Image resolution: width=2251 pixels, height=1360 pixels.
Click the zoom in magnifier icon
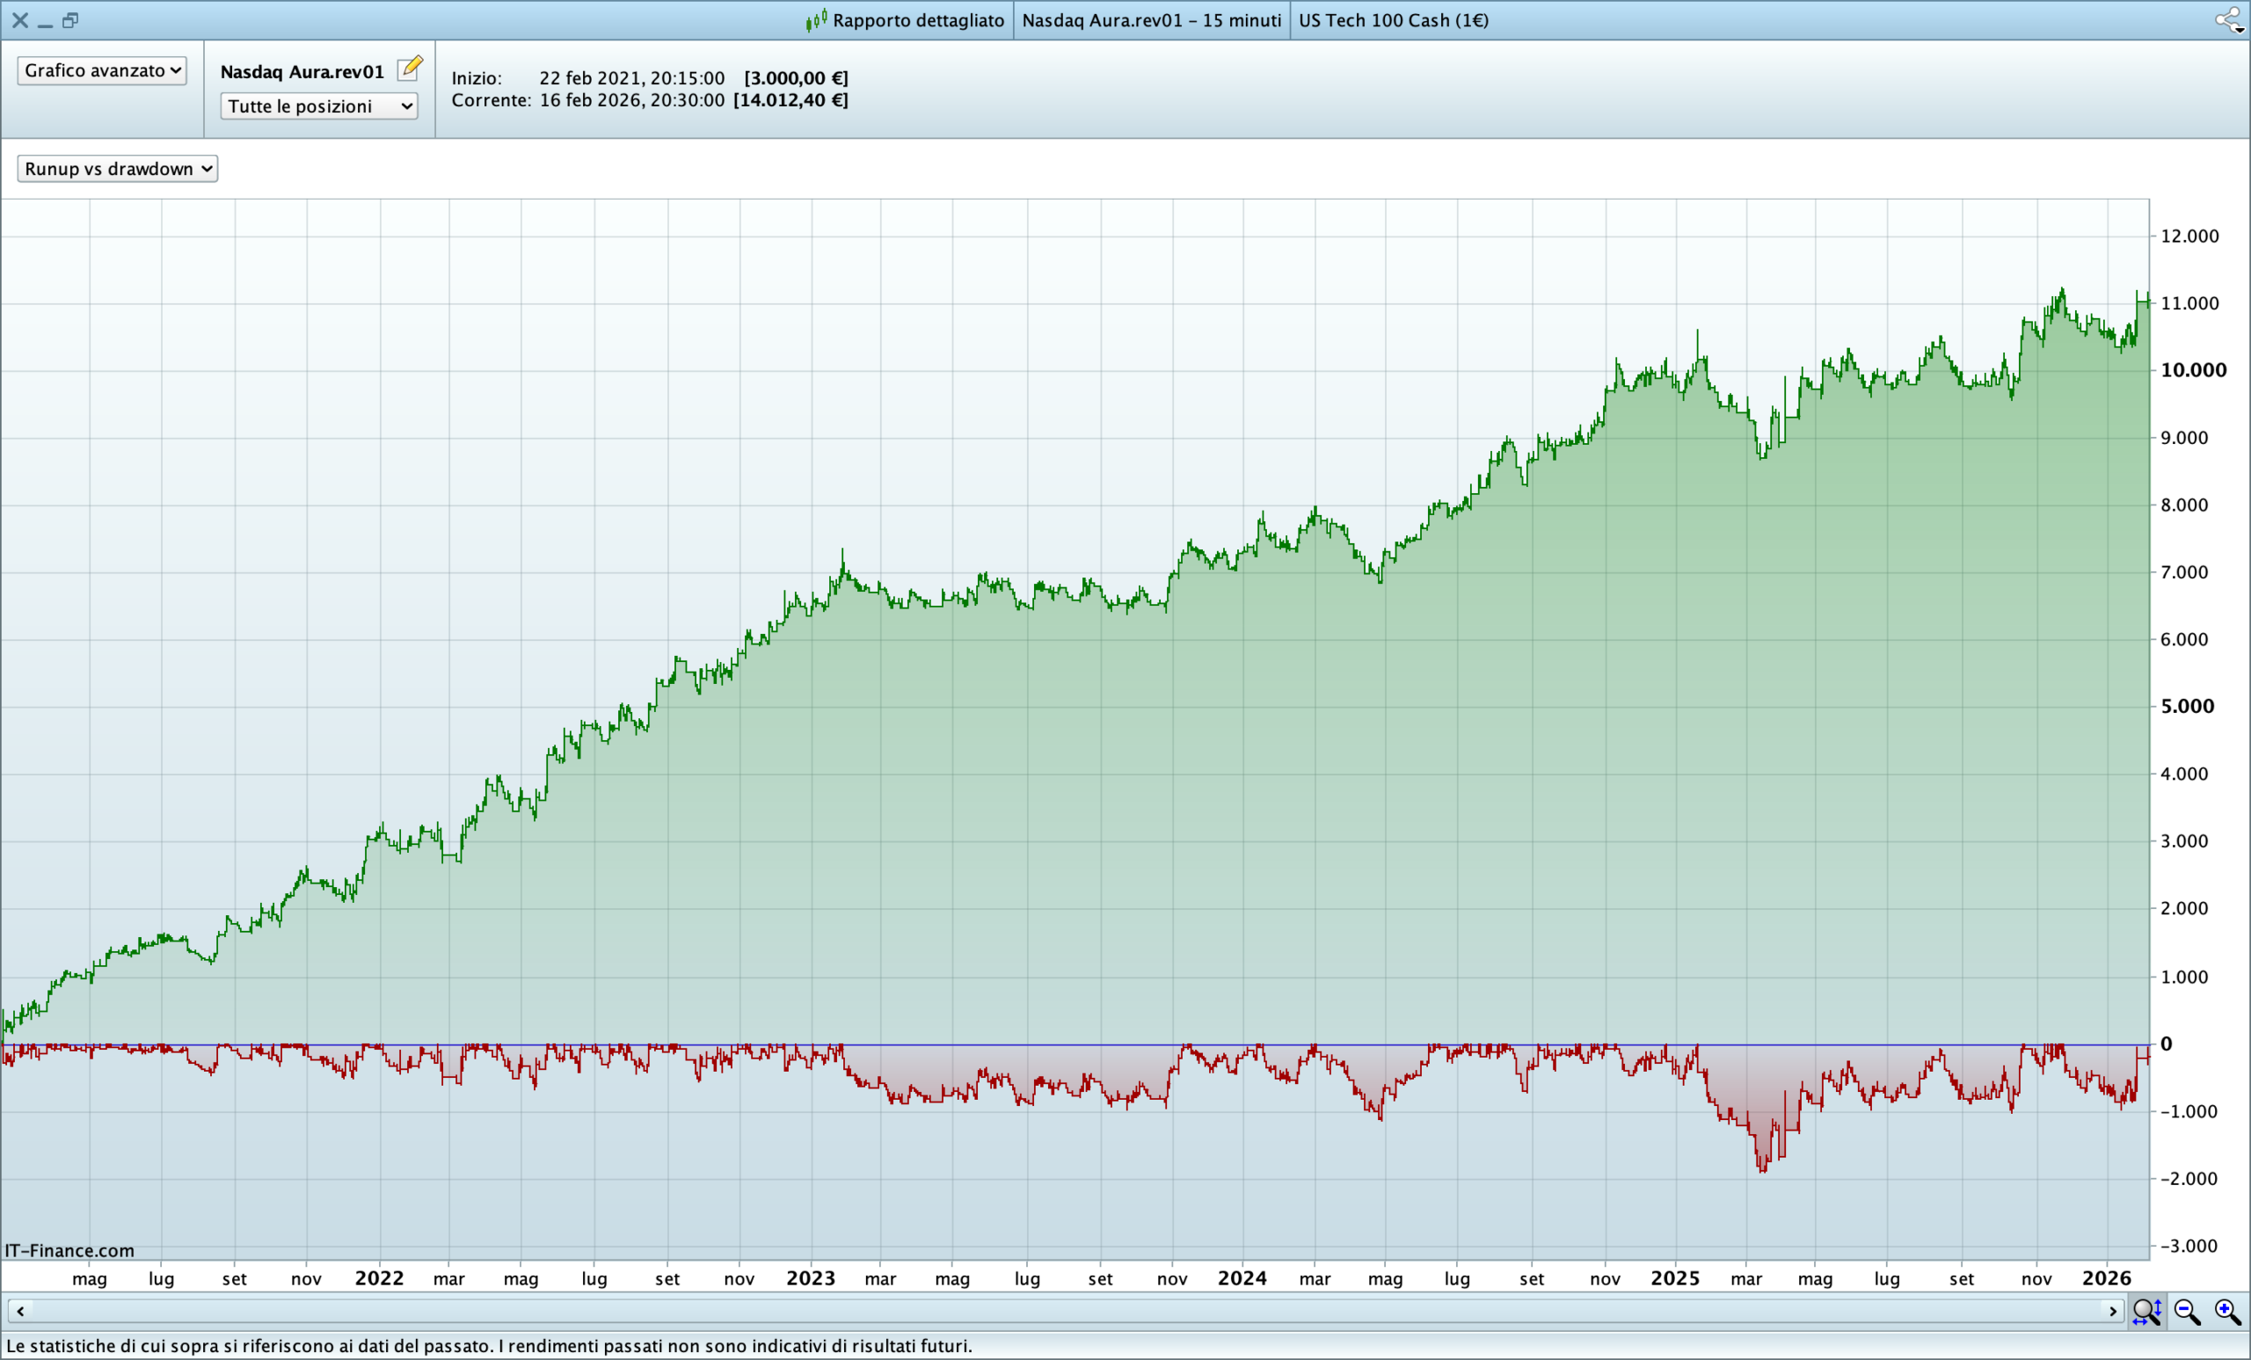point(2227,1312)
